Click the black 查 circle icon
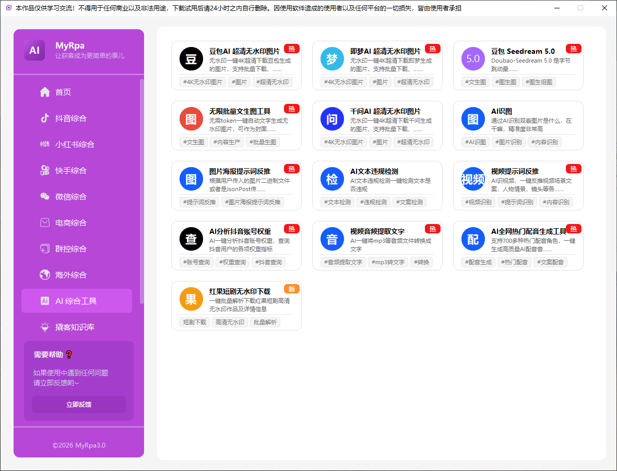This screenshot has height=471, width=617. point(191,239)
